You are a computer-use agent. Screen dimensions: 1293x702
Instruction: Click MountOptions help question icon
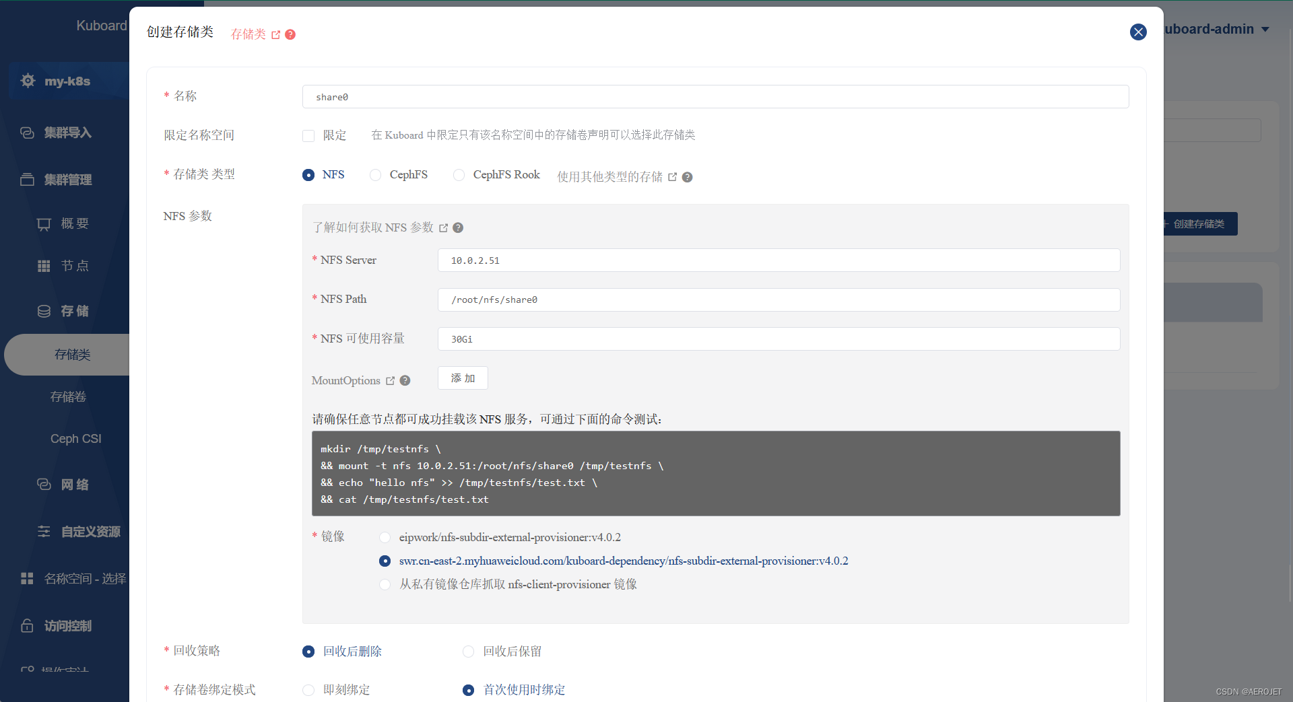(x=405, y=380)
